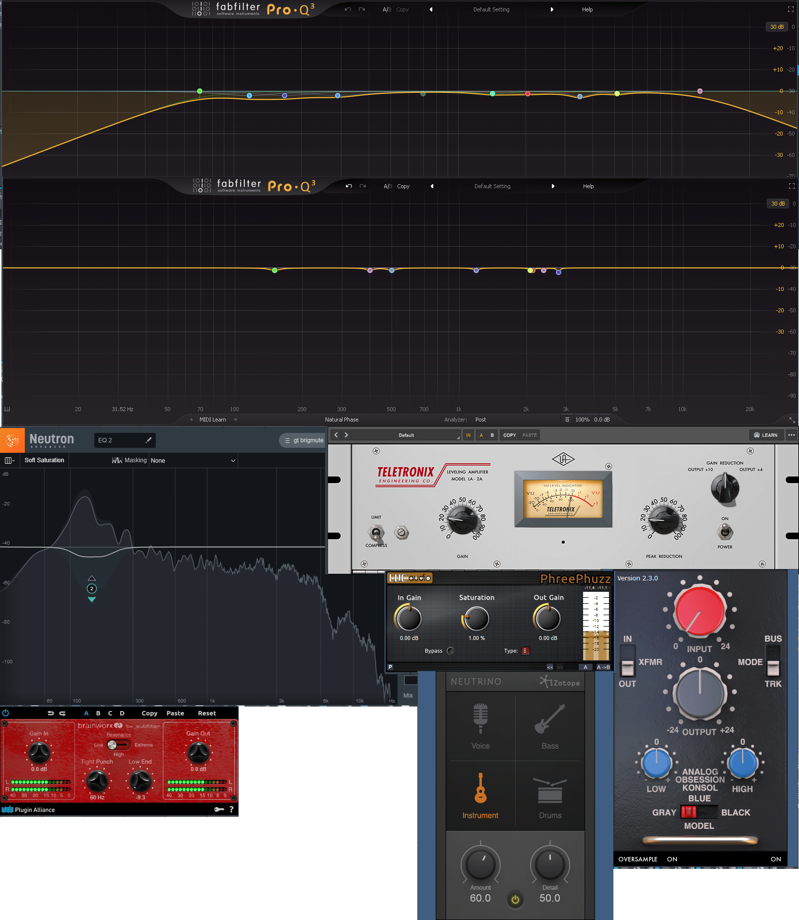Click the up arrow above Neutron band 2
The image size is (799, 920).
[92, 578]
